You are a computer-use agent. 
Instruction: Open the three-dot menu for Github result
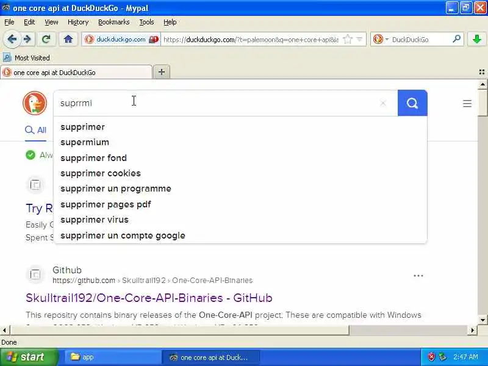click(418, 276)
